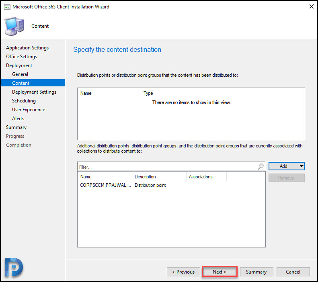
Task: Close the wizard window with X
Action: coord(311,6)
